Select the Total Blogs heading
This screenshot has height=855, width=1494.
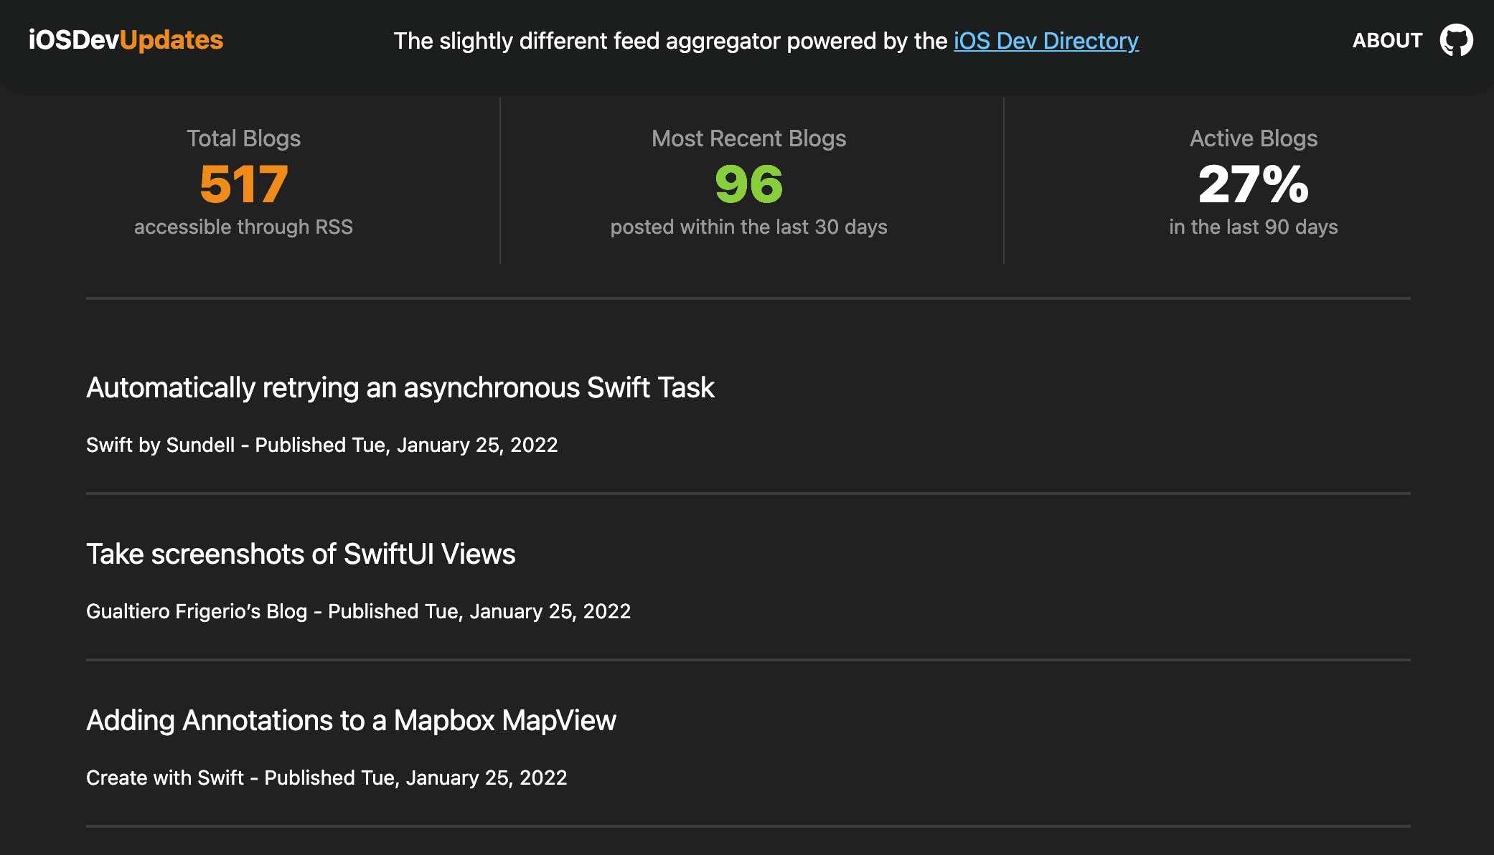pyautogui.click(x=243, y=138)
